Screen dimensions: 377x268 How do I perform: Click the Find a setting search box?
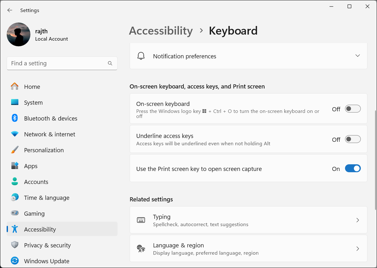[x=57, y=63]
